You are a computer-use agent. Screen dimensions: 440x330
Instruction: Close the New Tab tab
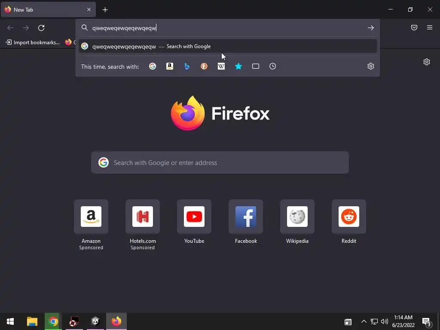click(89, 9)
